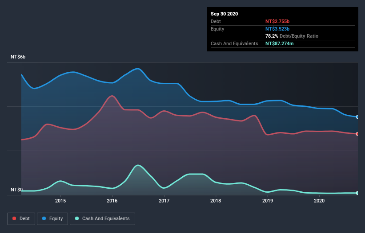Screen dimensions: 365x233
Task: Toggle the Equity series legend button
Action: click(x=52, y=219)
